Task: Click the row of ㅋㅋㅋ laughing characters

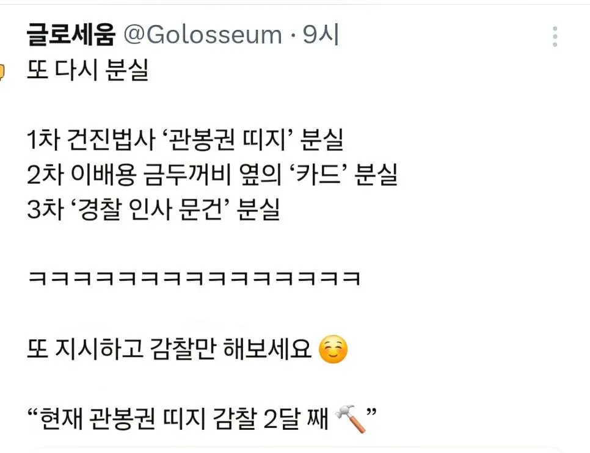Action: coord(194,279)
